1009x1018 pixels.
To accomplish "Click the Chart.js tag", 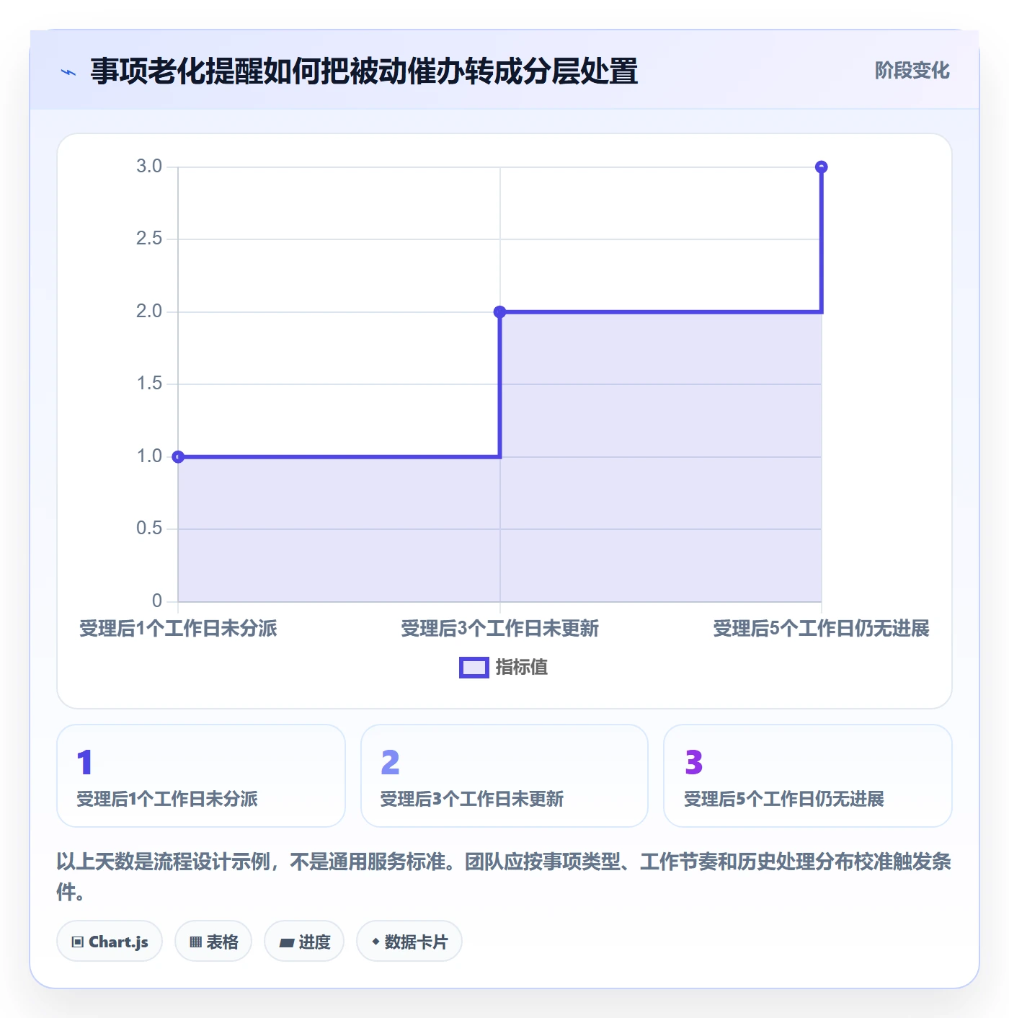I will coord(110,941).
